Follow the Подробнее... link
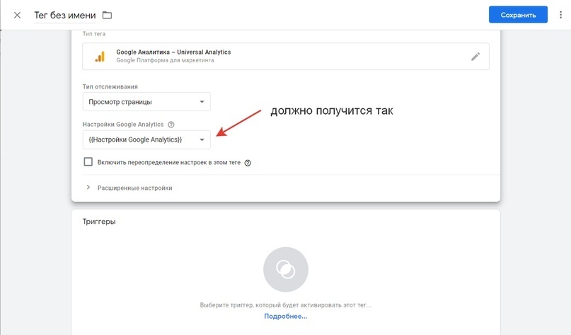Viewport: 571px width, 335px height. 286,317
